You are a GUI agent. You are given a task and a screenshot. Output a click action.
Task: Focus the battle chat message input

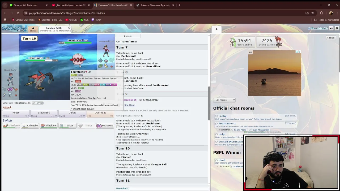[169, 188]
